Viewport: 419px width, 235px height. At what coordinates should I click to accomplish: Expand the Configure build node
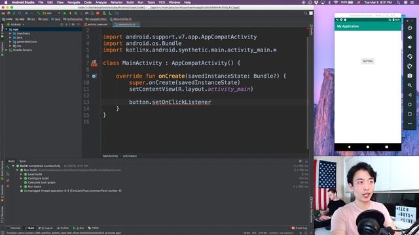[x=21, y=178]
